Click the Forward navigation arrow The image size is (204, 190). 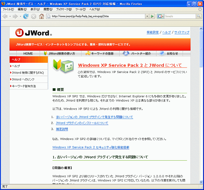pyautogui.click(x=15, y=16)
